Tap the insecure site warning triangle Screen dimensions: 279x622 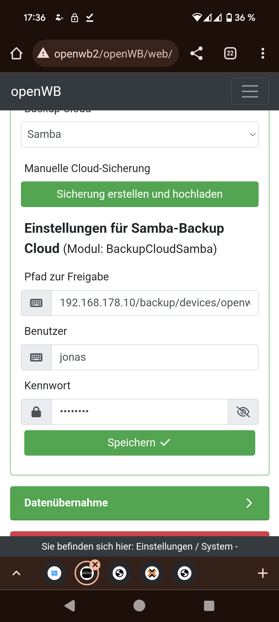pyautogui.click(x=43, y=53)
